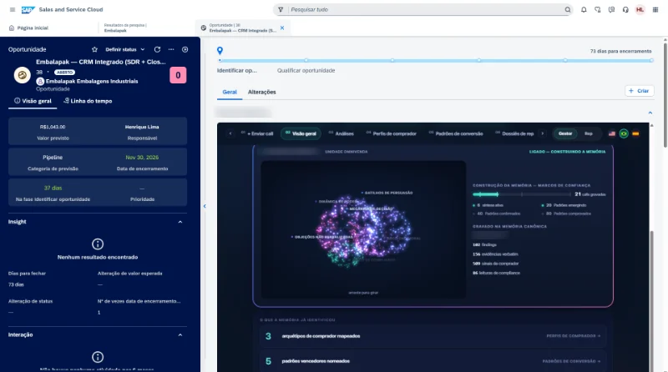Click the 37 dias phase duration
Image resolution: width=668 pixels, height=372 pixels.
[x=53, y=188]
